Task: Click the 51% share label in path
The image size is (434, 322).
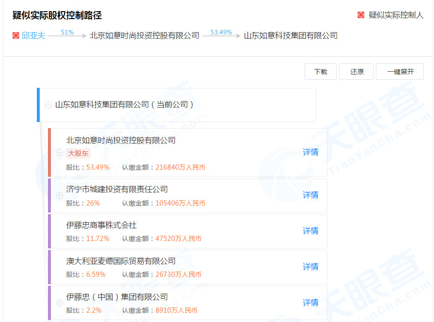Action: point(67,33)
